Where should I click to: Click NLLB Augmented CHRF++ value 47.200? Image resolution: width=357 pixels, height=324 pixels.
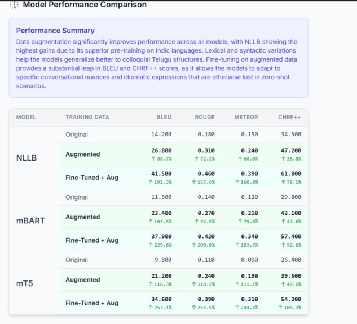click(x=291, y=150)
